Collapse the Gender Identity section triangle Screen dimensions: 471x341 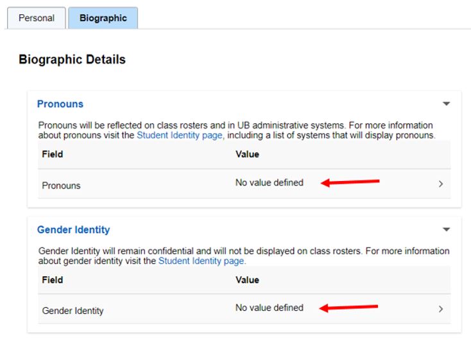pos(447,229)
